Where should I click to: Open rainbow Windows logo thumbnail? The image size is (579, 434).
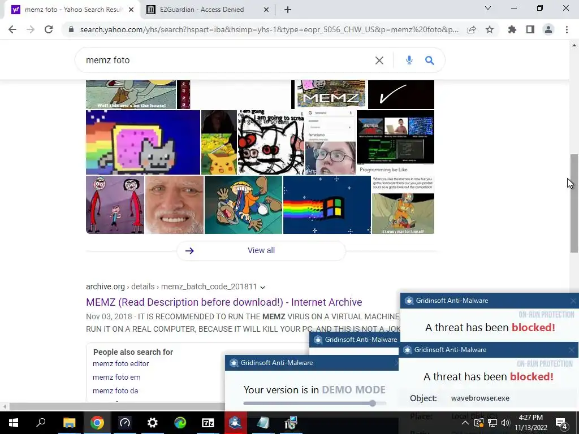(327, 205)
